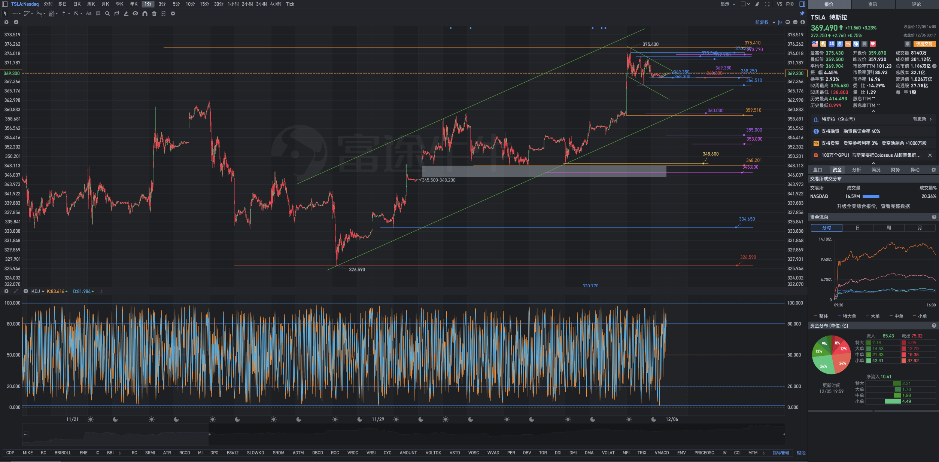Click the red heart favorite icon
This screenshot has width=939, height=462.
tap(873, 44)
